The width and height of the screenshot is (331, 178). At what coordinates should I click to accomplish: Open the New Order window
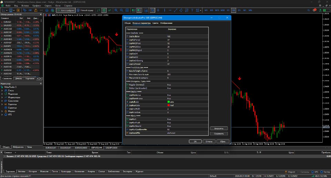(85, 10)
